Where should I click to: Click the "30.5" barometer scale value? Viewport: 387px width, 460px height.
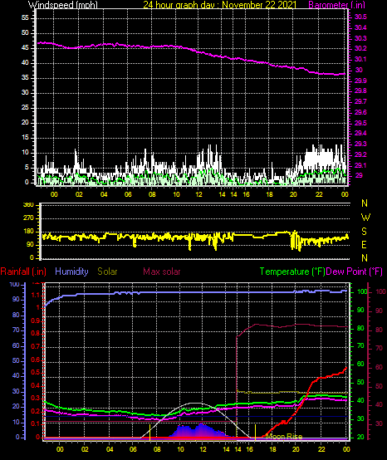point(360,17)
